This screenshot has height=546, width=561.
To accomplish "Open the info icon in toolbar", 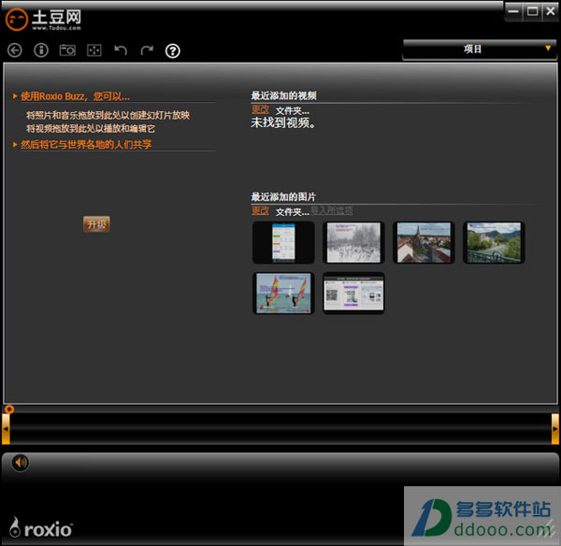I will pos(41,50).
